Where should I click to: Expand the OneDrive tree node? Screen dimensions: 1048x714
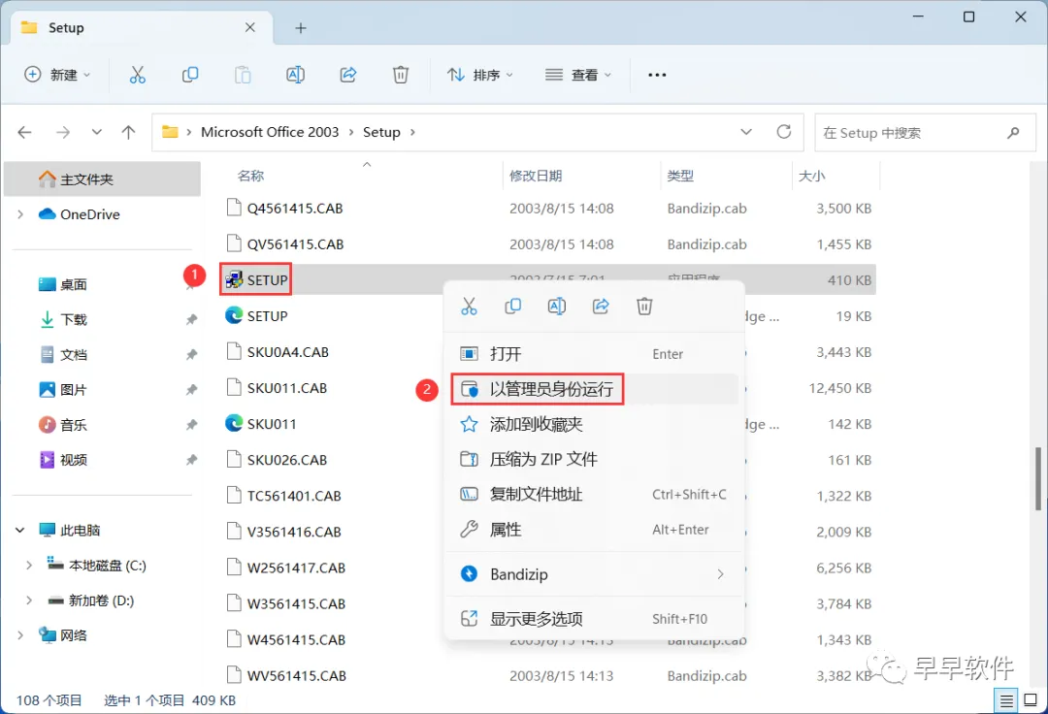click(x=20, y=214)
